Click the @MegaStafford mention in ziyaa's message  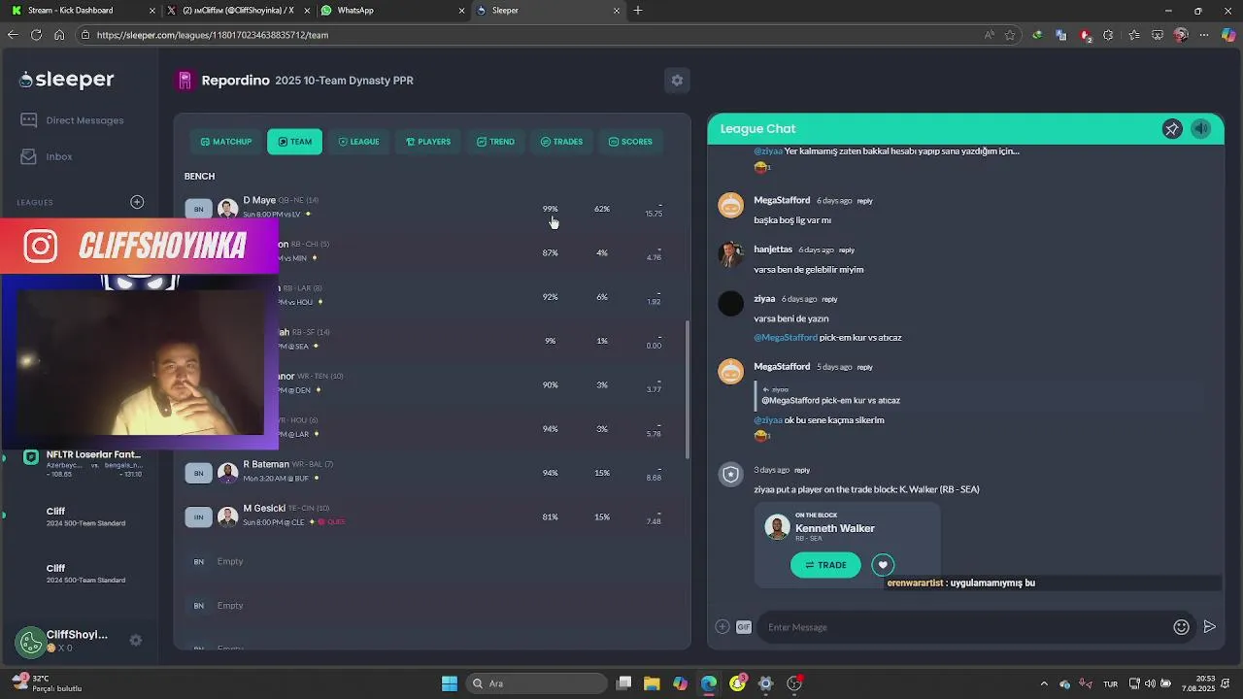[786, 338]
